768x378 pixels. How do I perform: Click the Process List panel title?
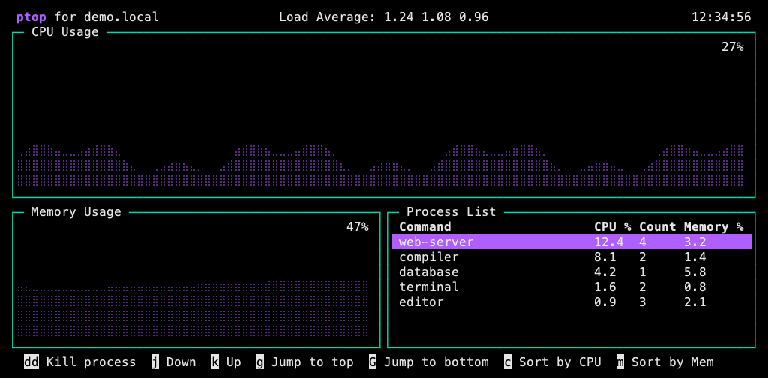click(451, 212)
